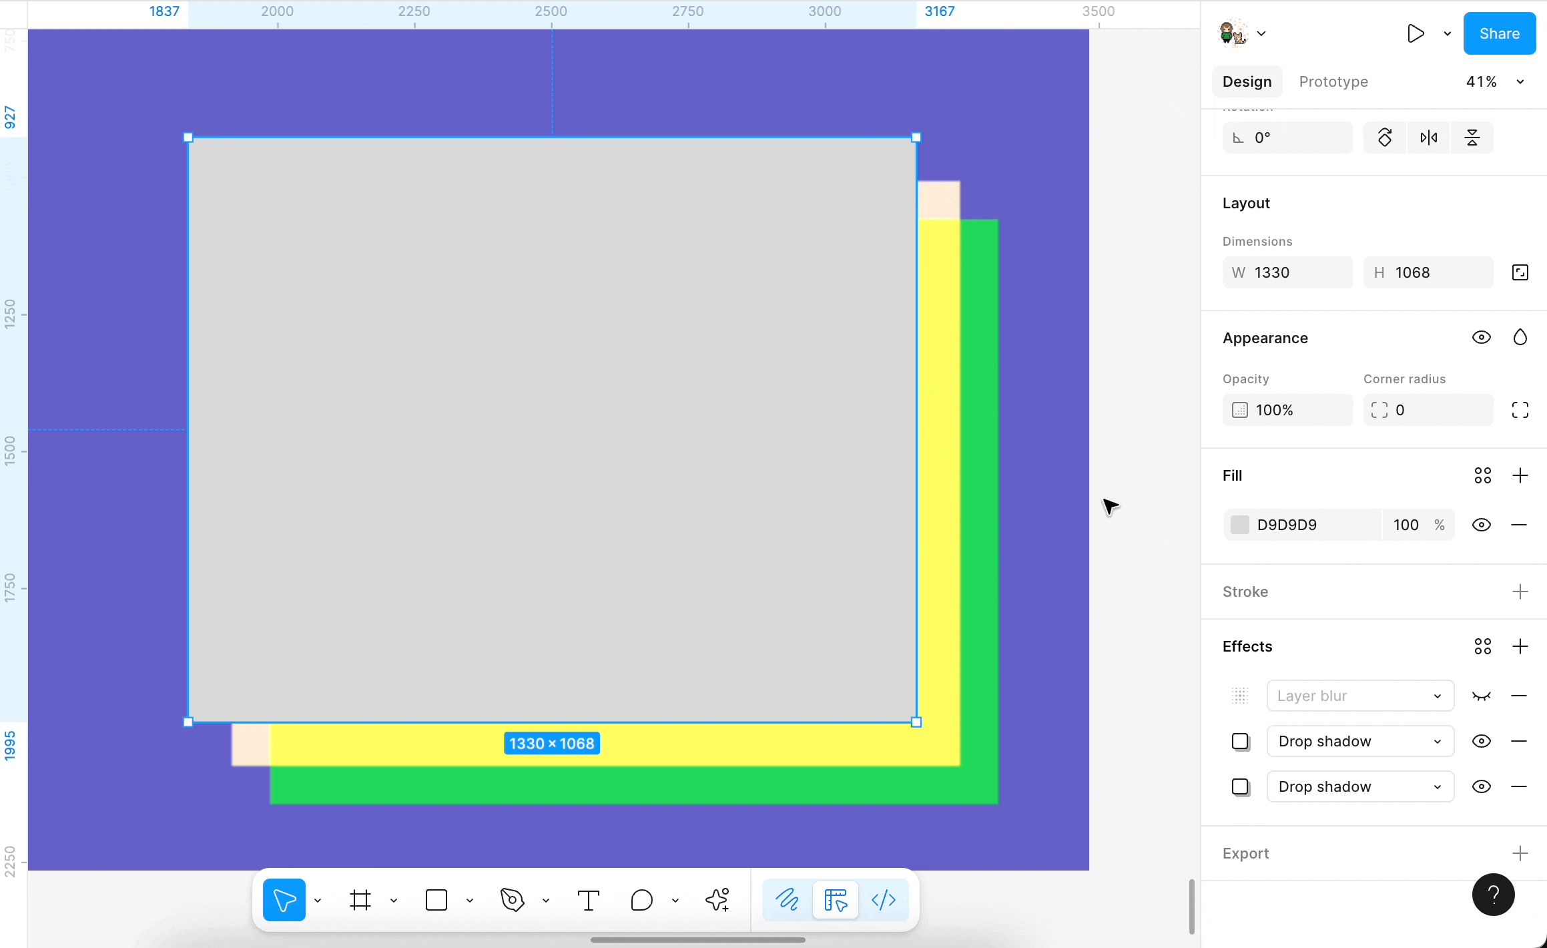Hide the first Drop shadow effect
This screenshot has width=1547, height=948.
click(1482, 741)
